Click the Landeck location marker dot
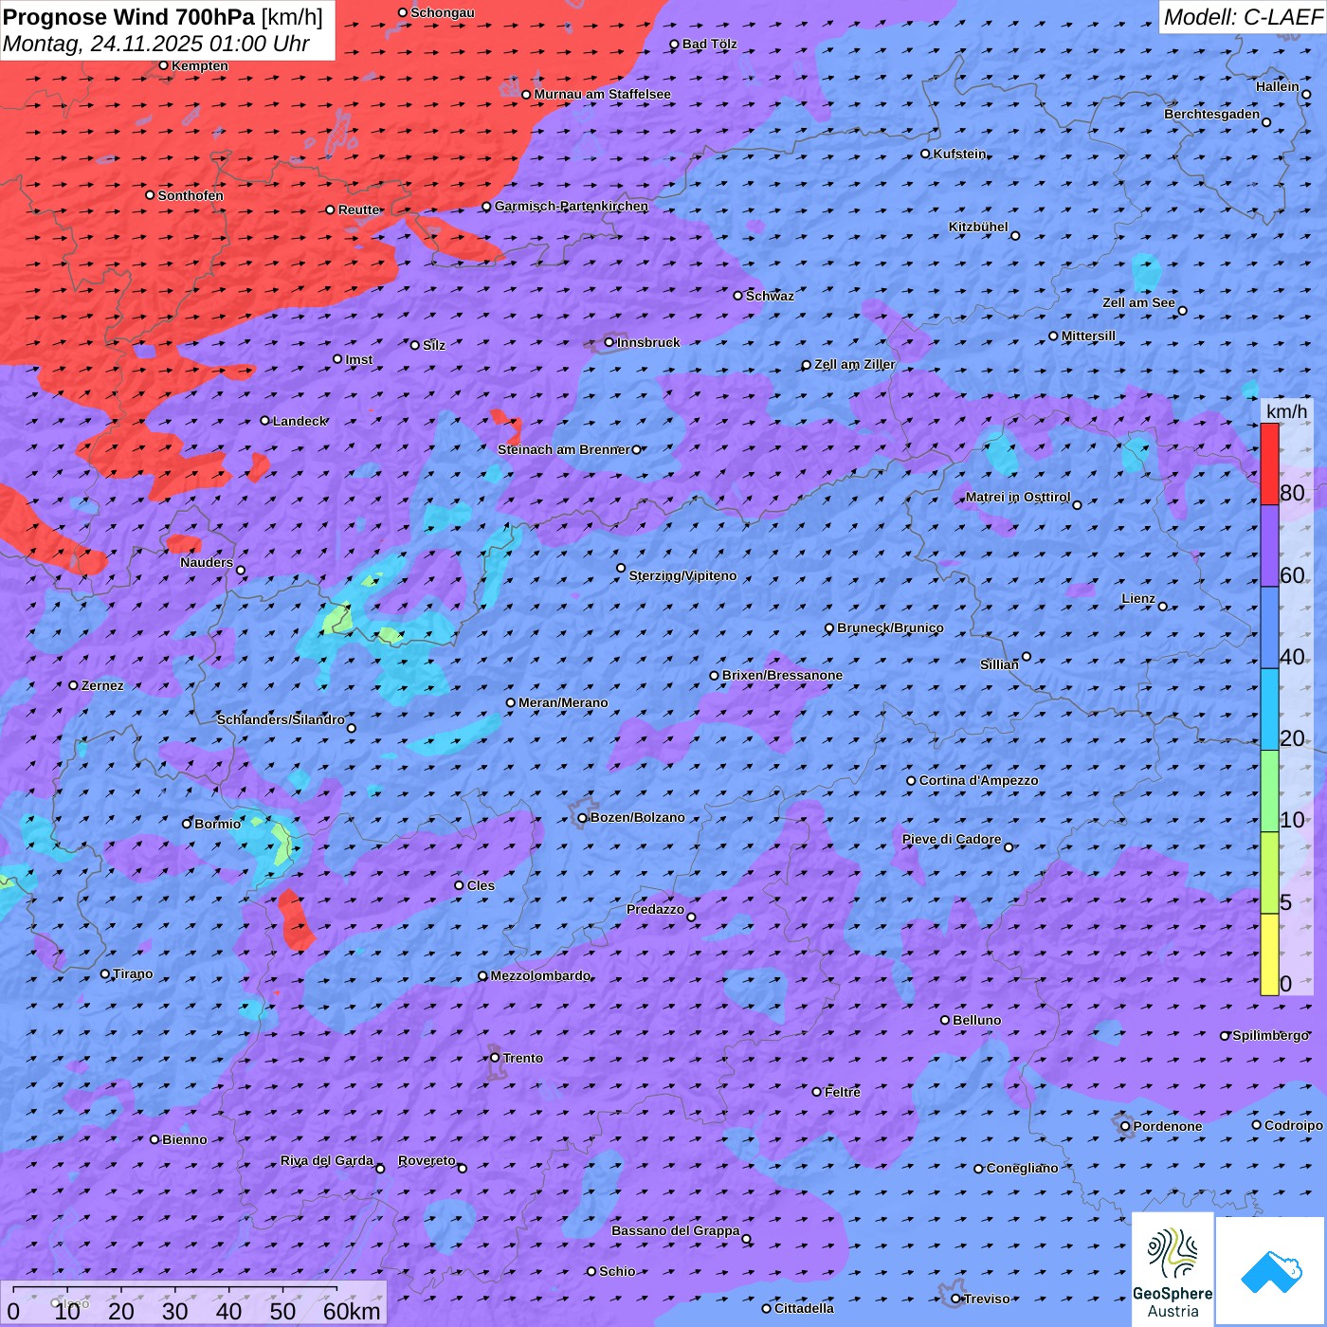 pos(265,421)
